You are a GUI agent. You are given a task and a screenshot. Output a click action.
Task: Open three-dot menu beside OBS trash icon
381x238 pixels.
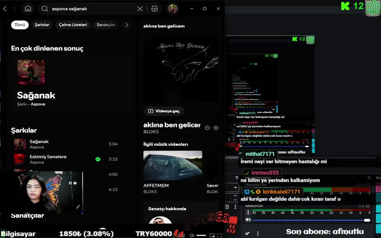click(235, 207)
